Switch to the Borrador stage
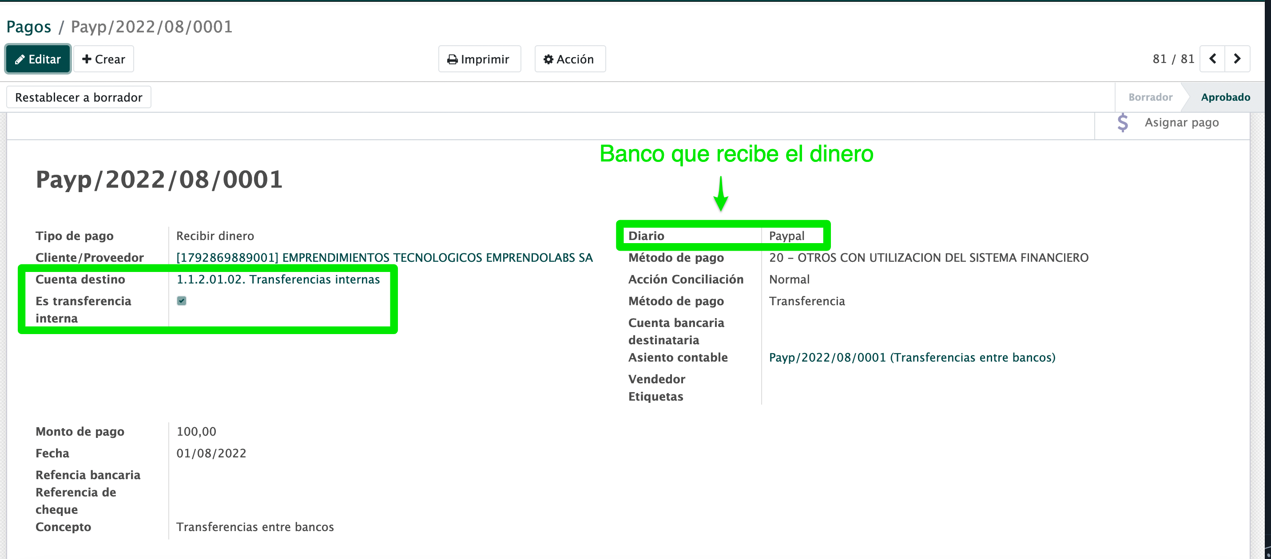The height and width of the screenshot is (559, 1271). [1150, 97]
